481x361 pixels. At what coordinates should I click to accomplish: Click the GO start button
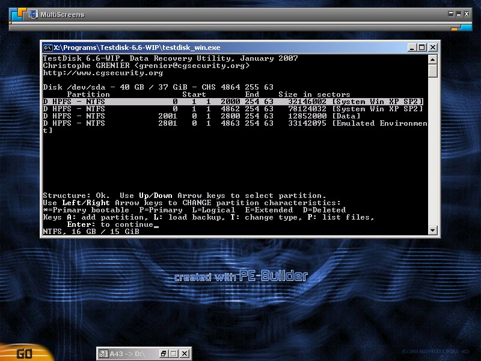(25, 353)
